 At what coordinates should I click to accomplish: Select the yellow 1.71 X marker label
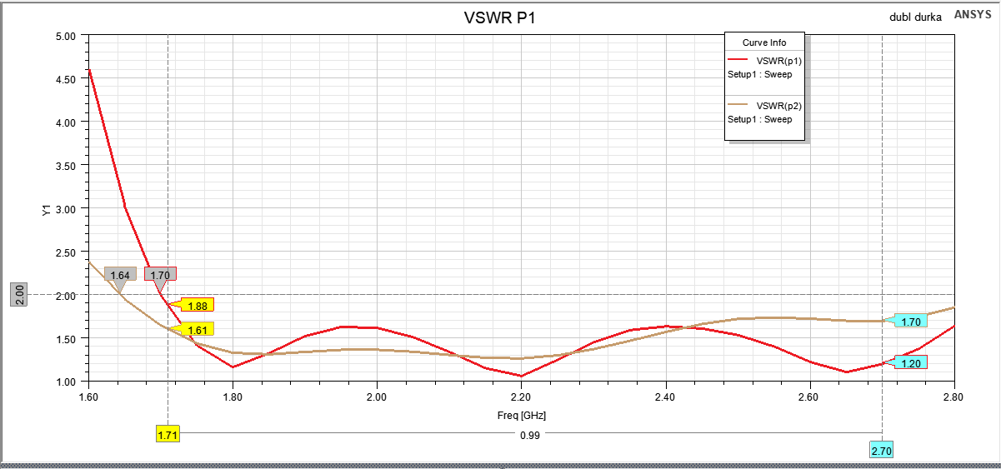click(x=168, y=433)
